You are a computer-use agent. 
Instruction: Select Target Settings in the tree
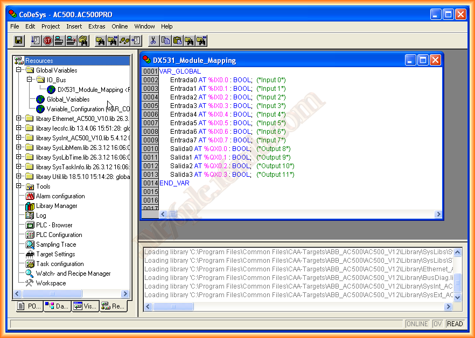pyautogui.click(x=55, y=254)
